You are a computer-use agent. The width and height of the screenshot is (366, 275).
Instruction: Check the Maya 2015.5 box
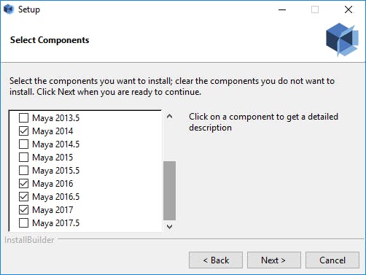[23, 171]
